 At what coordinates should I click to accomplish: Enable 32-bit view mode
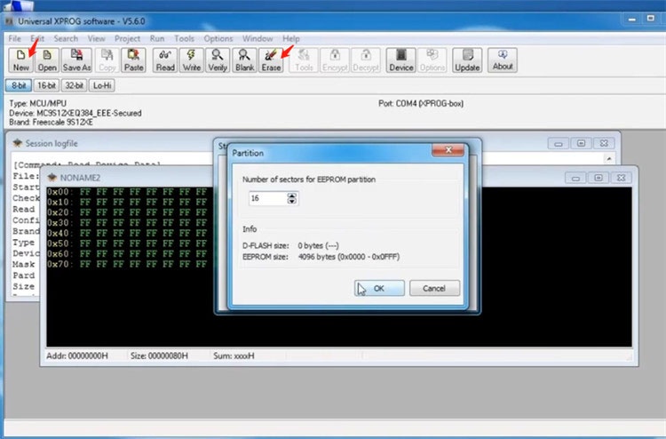click(75, 85)
